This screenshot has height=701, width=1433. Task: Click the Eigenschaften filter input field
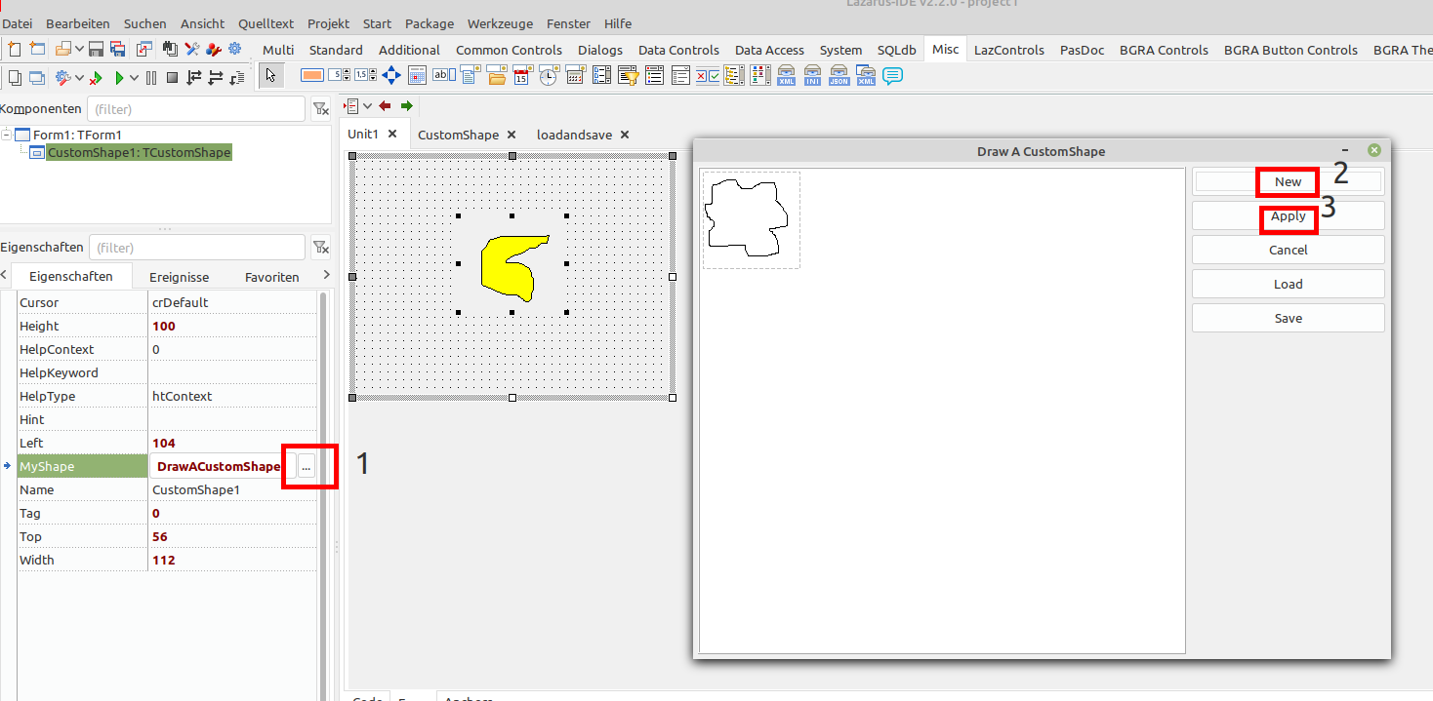(x=196, y=248)
